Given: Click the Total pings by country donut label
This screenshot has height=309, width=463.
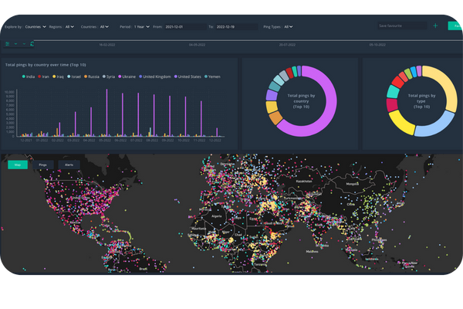Looking at the screenshot, I should 301,101.
